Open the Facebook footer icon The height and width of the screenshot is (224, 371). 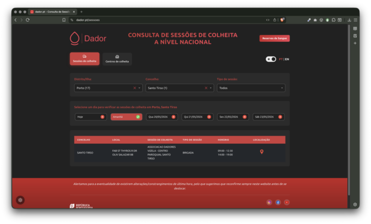[278, 202]
